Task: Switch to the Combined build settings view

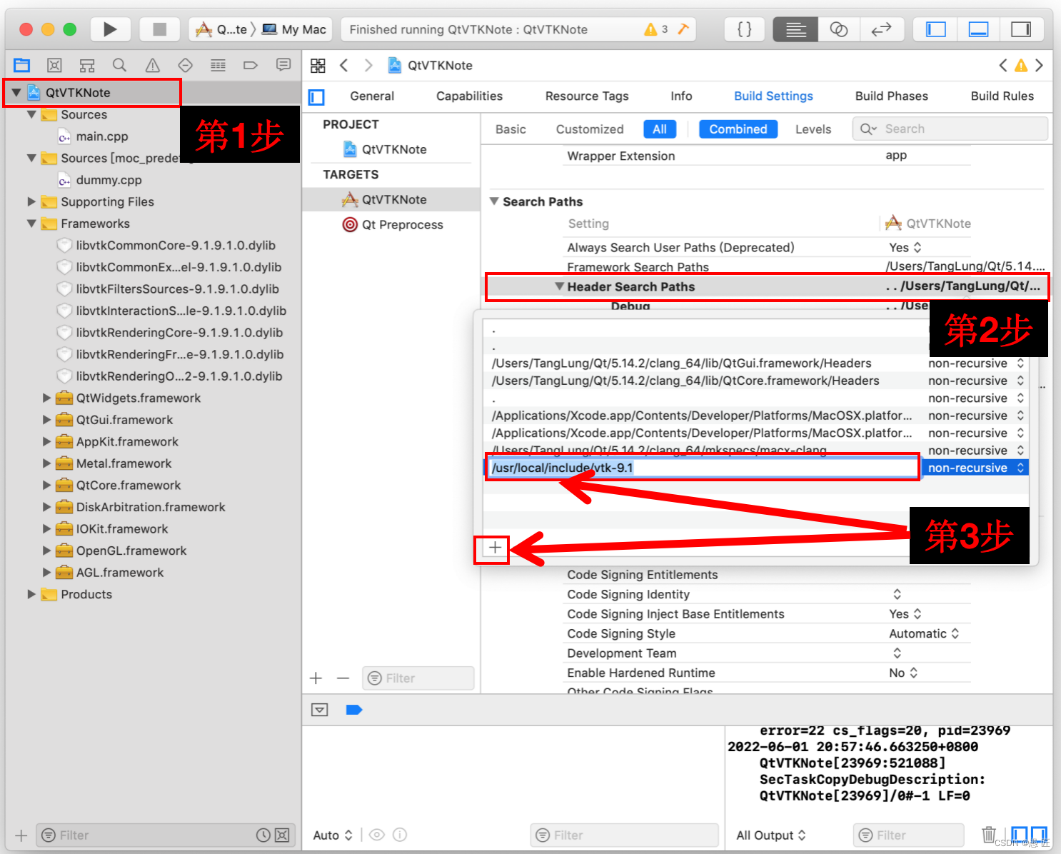Action: (x=738, y=129)
